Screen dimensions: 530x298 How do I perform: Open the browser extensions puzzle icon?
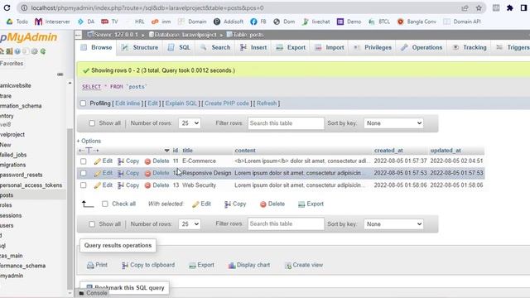pos(510,7)
